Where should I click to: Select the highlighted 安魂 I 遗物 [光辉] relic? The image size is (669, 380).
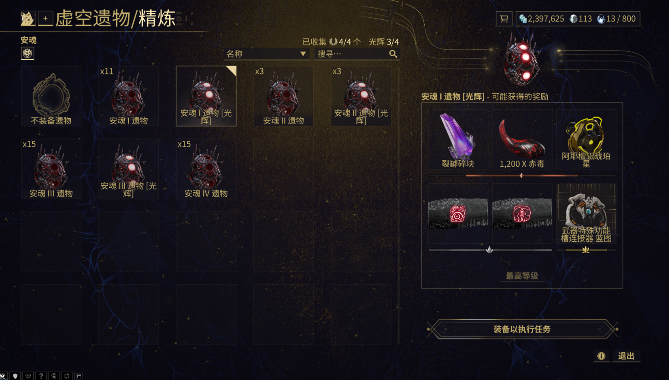[x=206, y=96]
